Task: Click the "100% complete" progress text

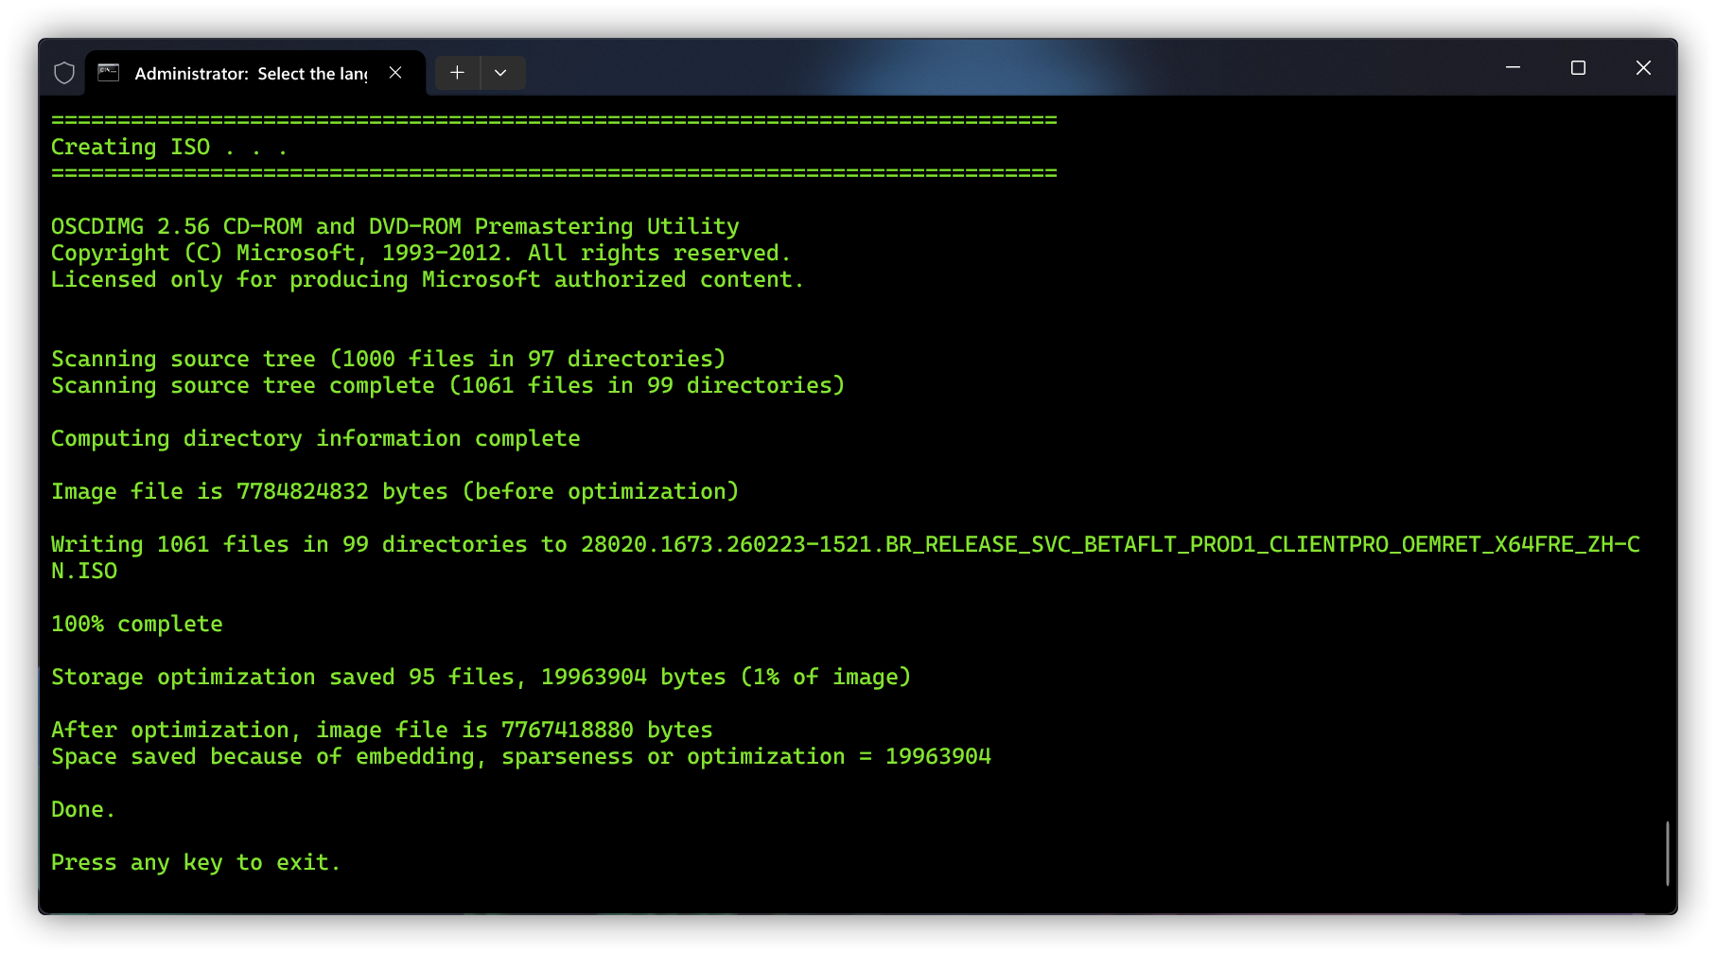Action: pos(137,624)
